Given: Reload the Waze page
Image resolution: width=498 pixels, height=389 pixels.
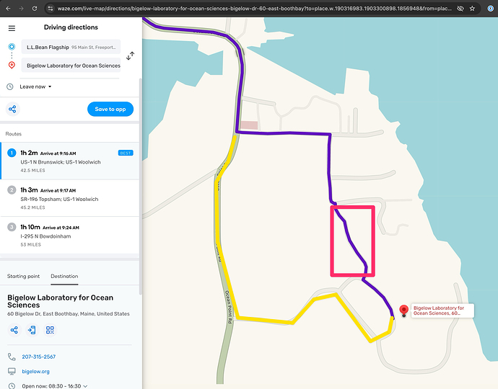Looking at the screenshot, I should pyautogui.click(x=35, y=9).
